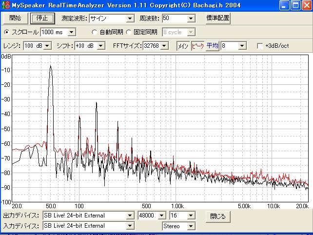The width and height of the screenshot is (313, 235).
Task: Enable the +3dB/oct checkbox
Action: [260, 46]
